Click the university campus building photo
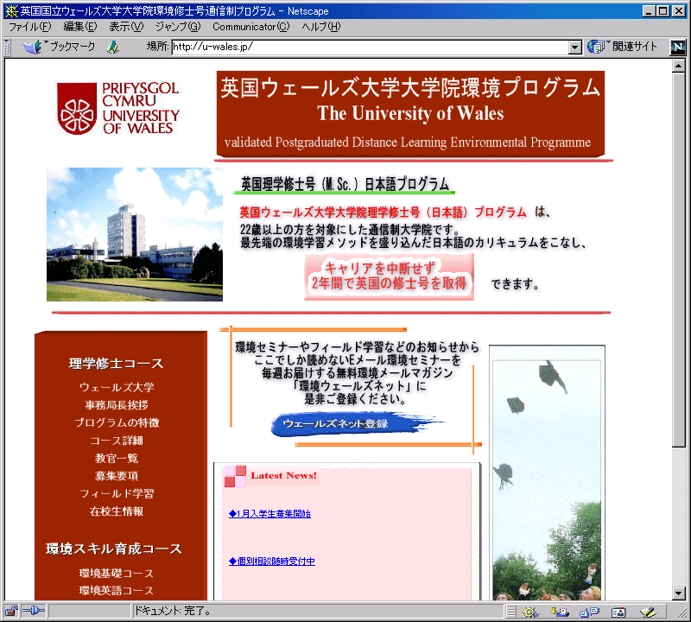691x622 pixels. coord(135,234)
